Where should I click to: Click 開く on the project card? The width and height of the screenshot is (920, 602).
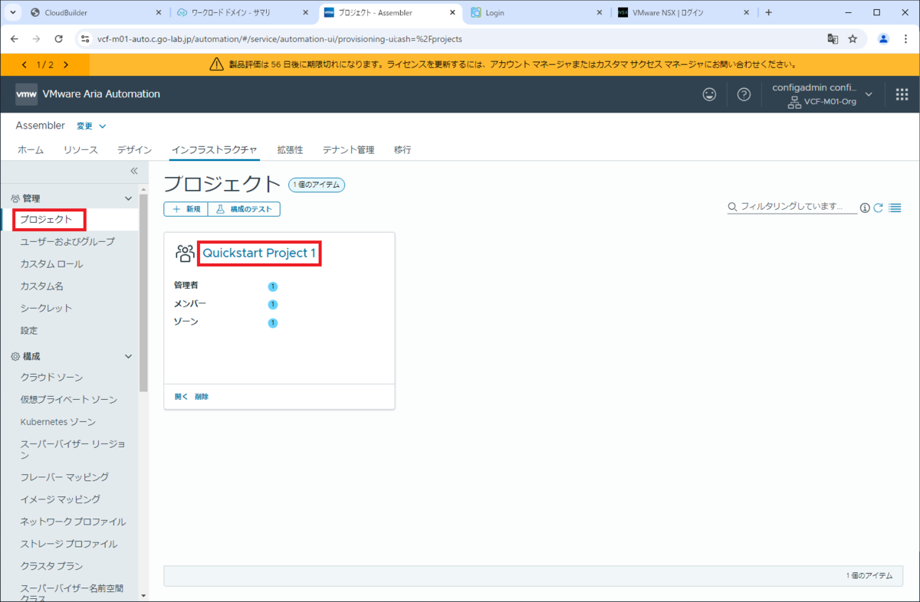tap(181, 397)
